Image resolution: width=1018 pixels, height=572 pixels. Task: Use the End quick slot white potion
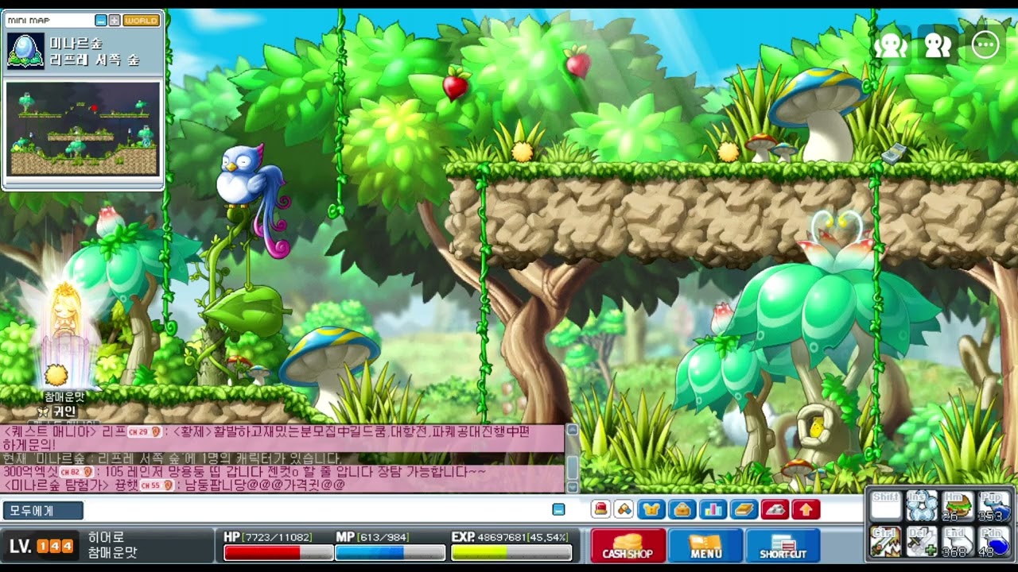958,542
